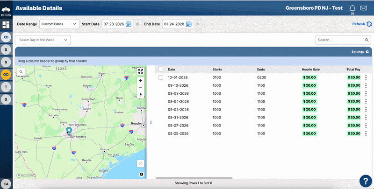The image size is (374, 189).
Task: Check the 10-01-2026 row checkbox
Action: pos(161,77)
